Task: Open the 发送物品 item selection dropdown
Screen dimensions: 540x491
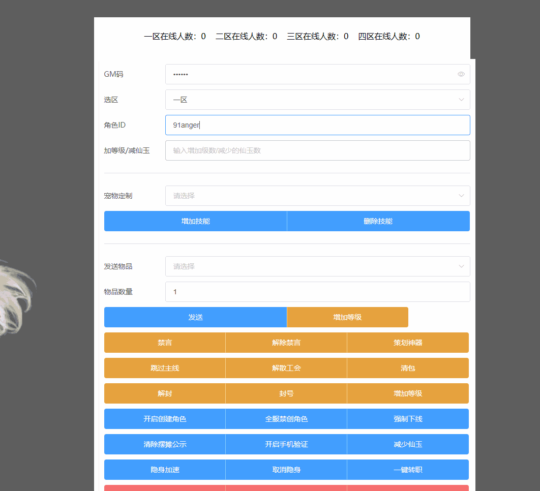Action: [317, 266]
